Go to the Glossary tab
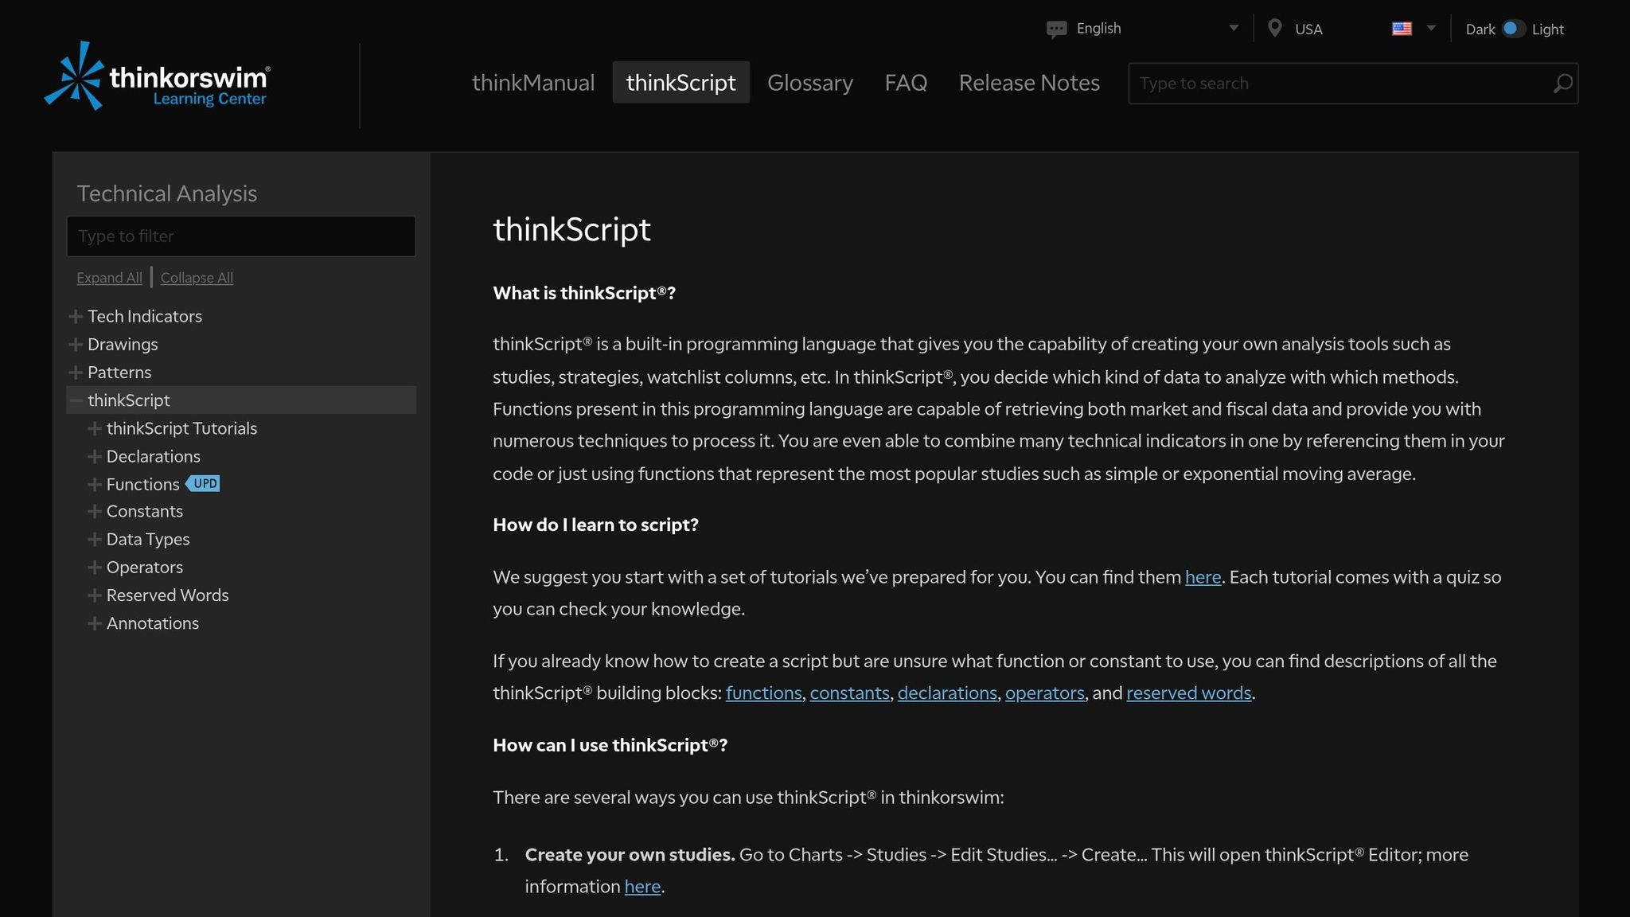Image resolution: width=1630 pixels, height=917 pixels. pos(809,83)
